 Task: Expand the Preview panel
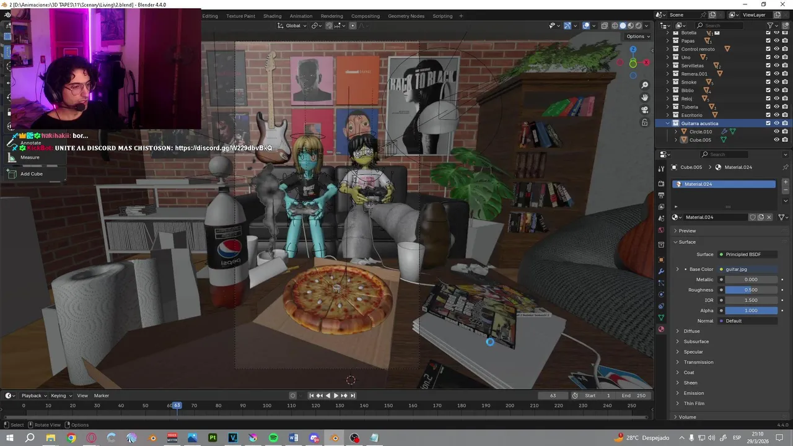(x=687, y=230)
